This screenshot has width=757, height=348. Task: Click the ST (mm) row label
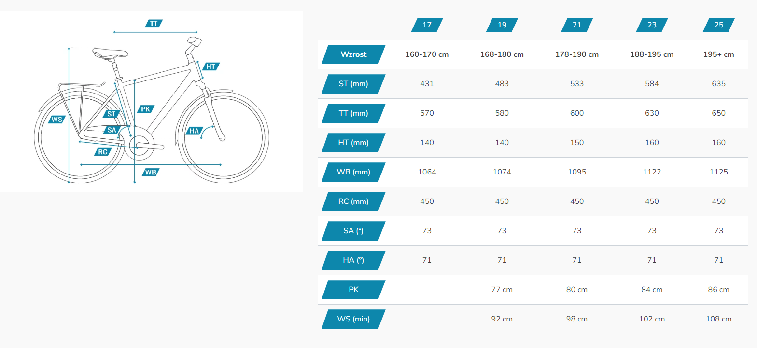[353, 84]
